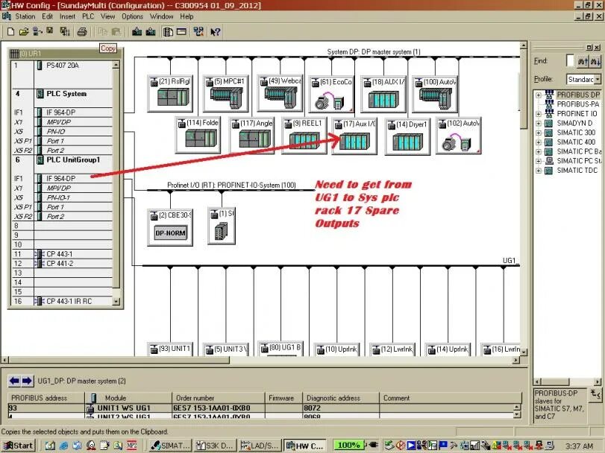Click the New station toolbar icon
This screenshot has height=453, width=605.
(x=10, y=31)
